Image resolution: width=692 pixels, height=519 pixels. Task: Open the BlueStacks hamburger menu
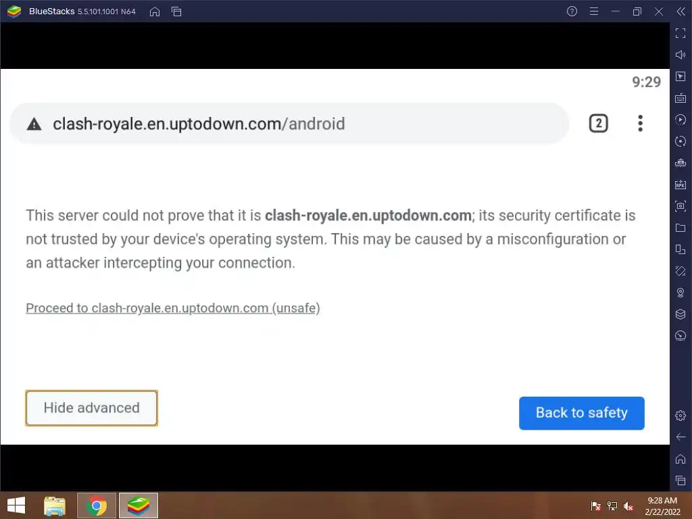pos(594,11)
